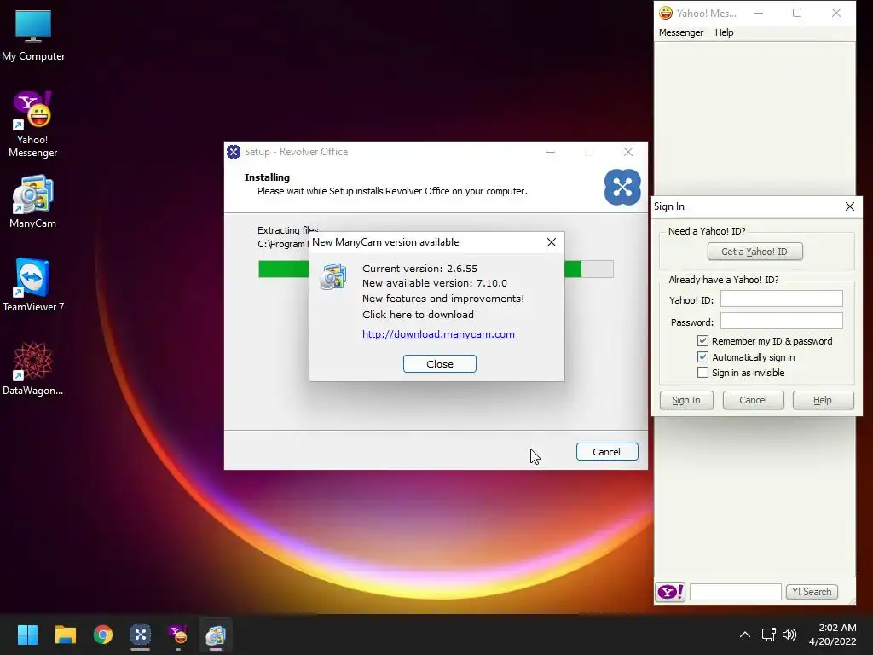This screenshot has height=655, width=873.
Task: Click the Sign In button
Action: 686,400
